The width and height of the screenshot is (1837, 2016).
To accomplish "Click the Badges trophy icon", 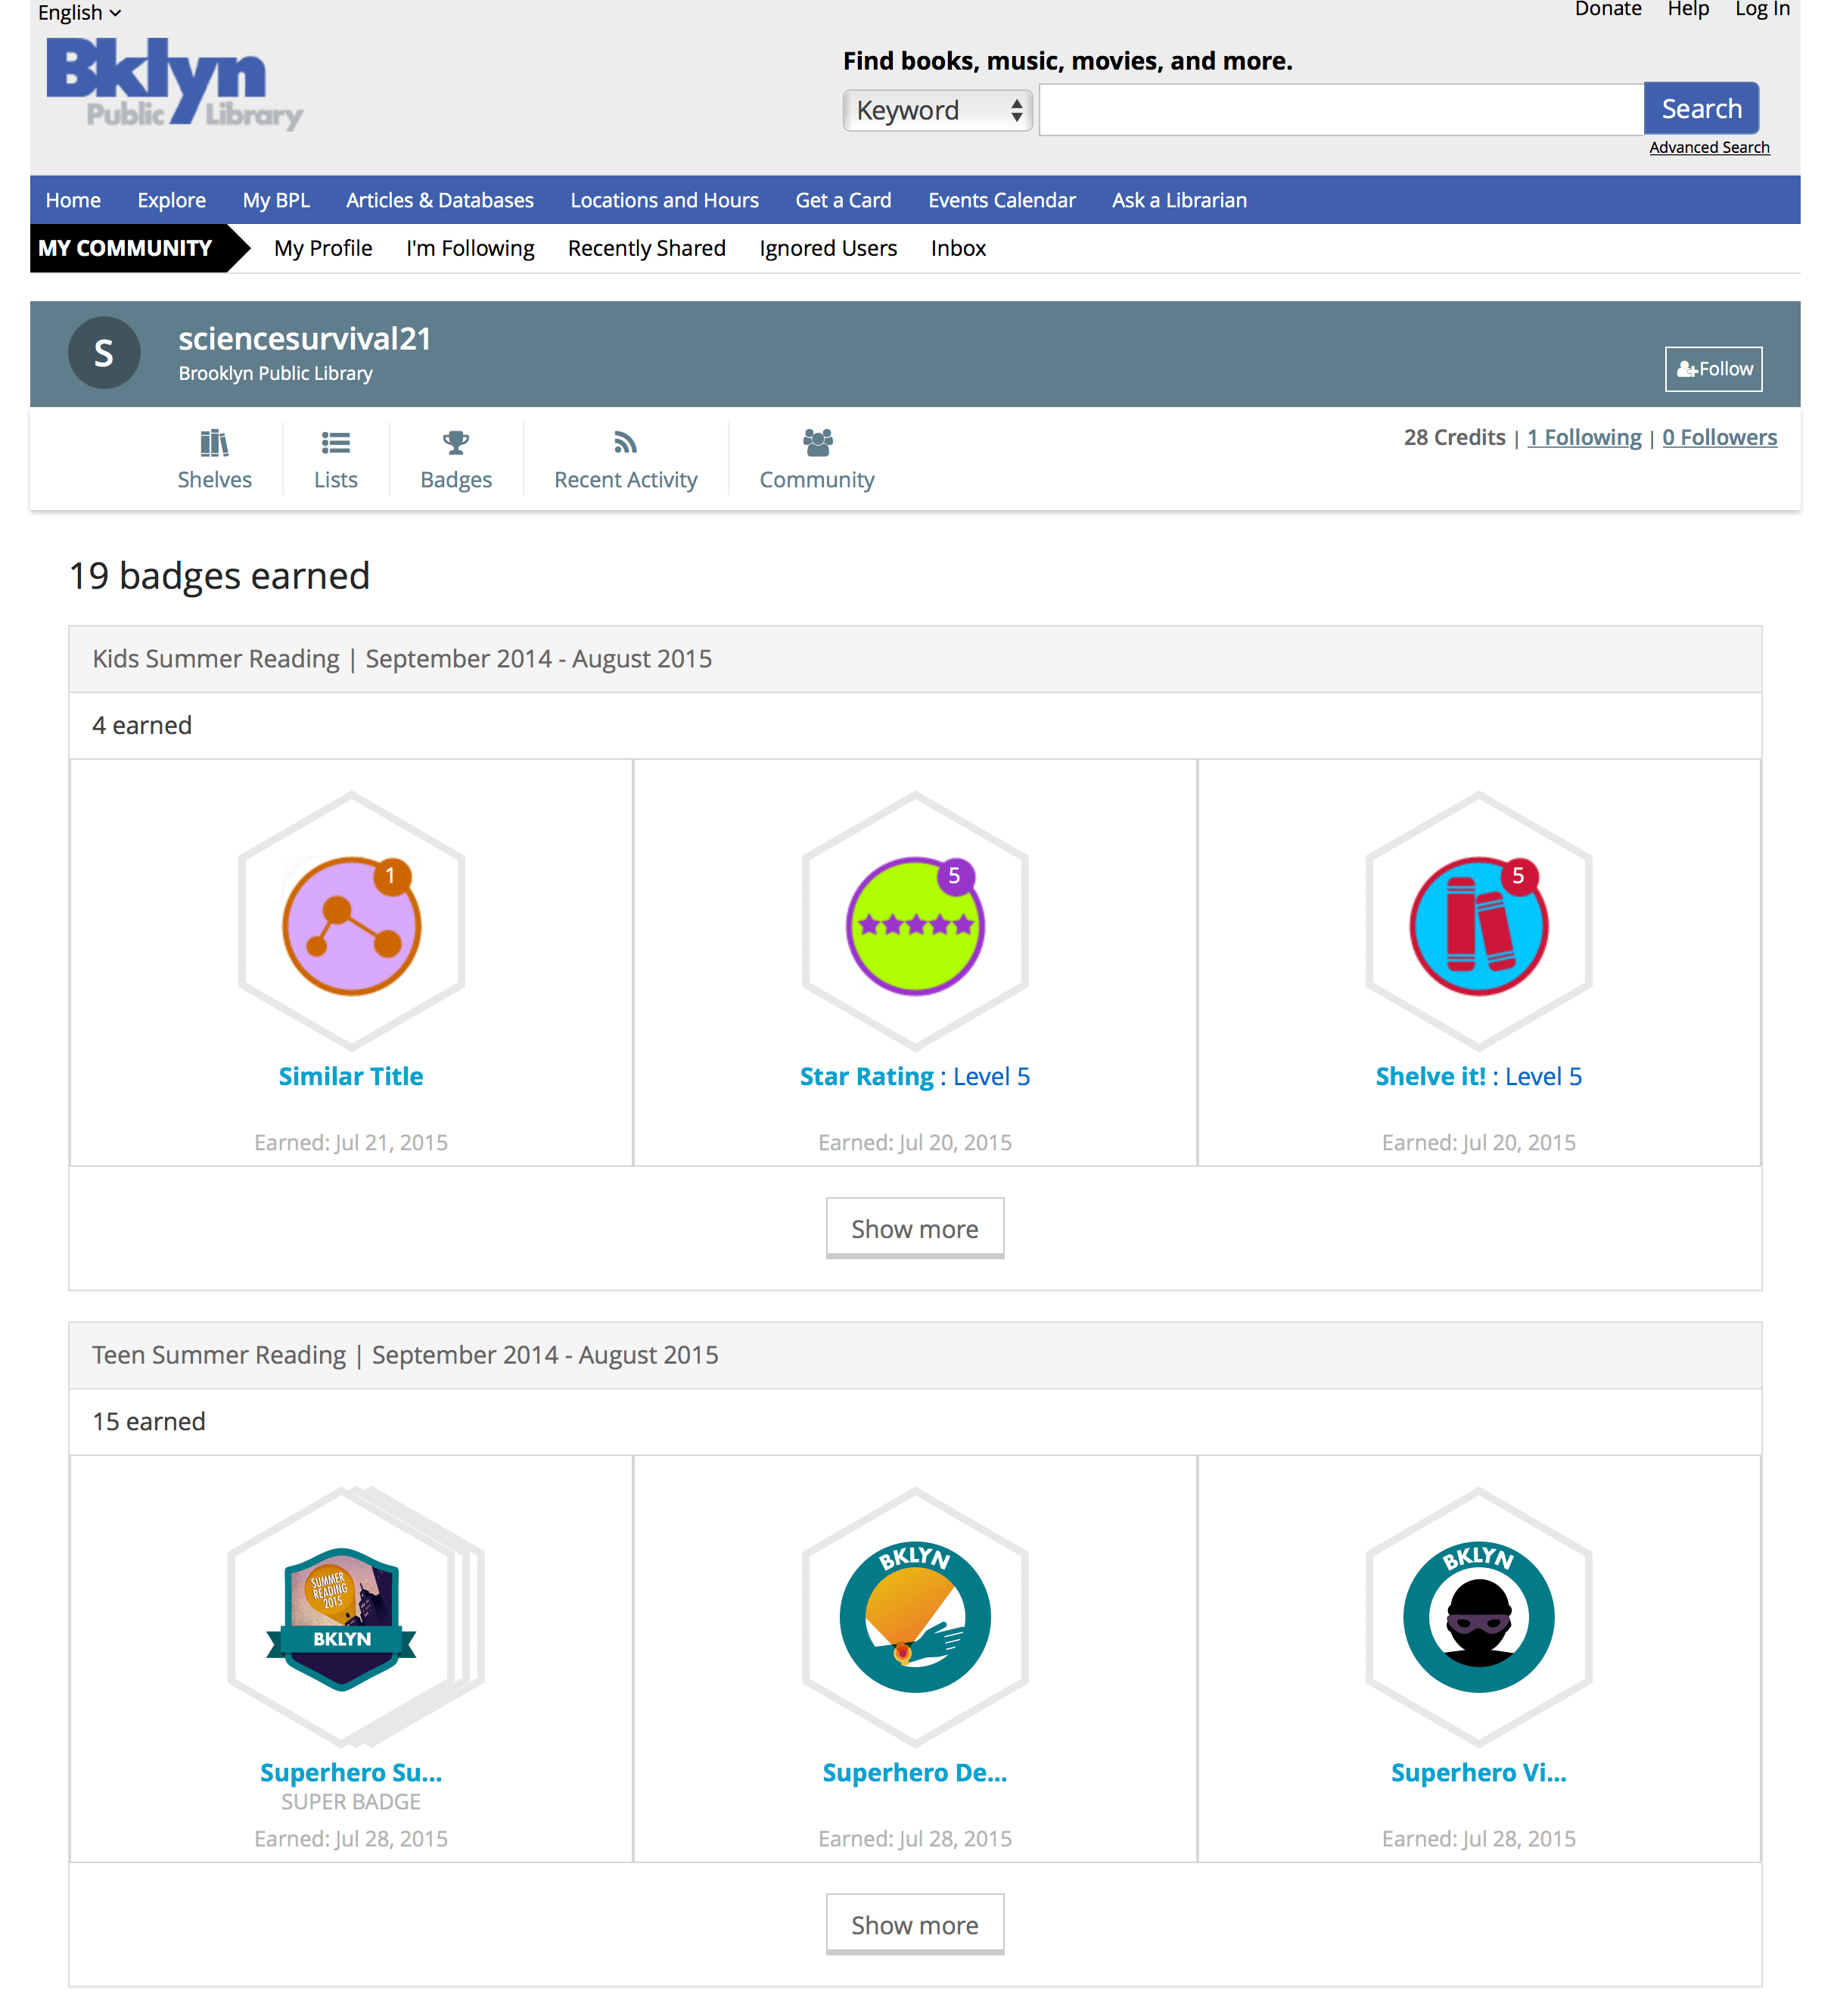I will pos(456,443).
